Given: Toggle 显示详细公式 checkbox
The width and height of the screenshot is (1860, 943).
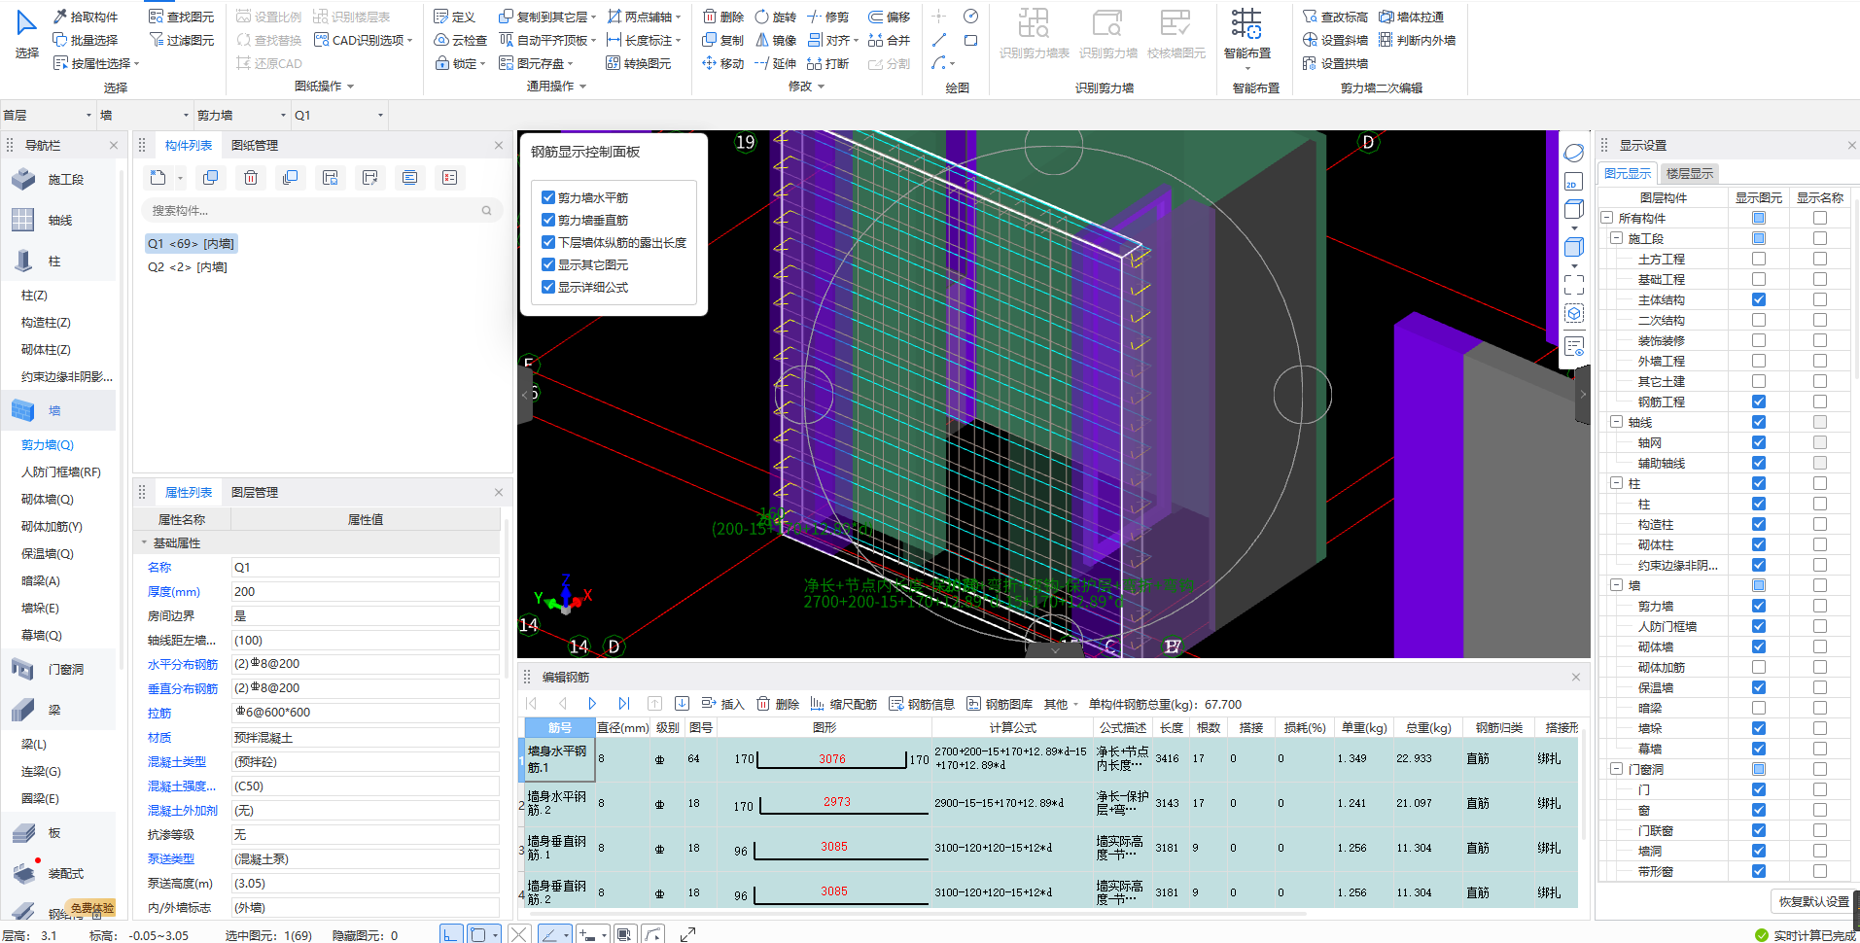Looking at the screenshot, I should [x=548, y=287].
